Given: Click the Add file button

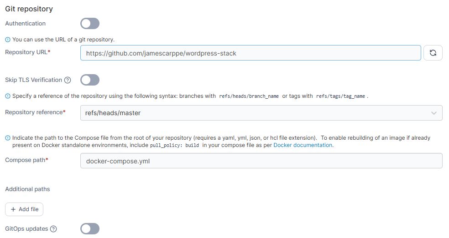Looking at the screenshot, I should pos(24,209).
